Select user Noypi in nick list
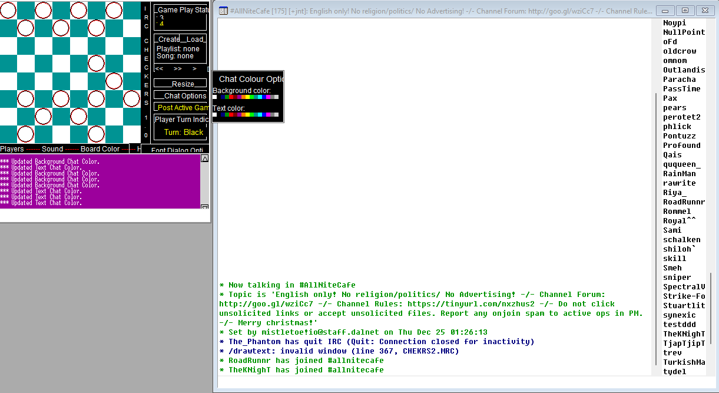Image resolution: width=719 pixels, height=393 pixels. pyautogui.click(x=675, y=23)
